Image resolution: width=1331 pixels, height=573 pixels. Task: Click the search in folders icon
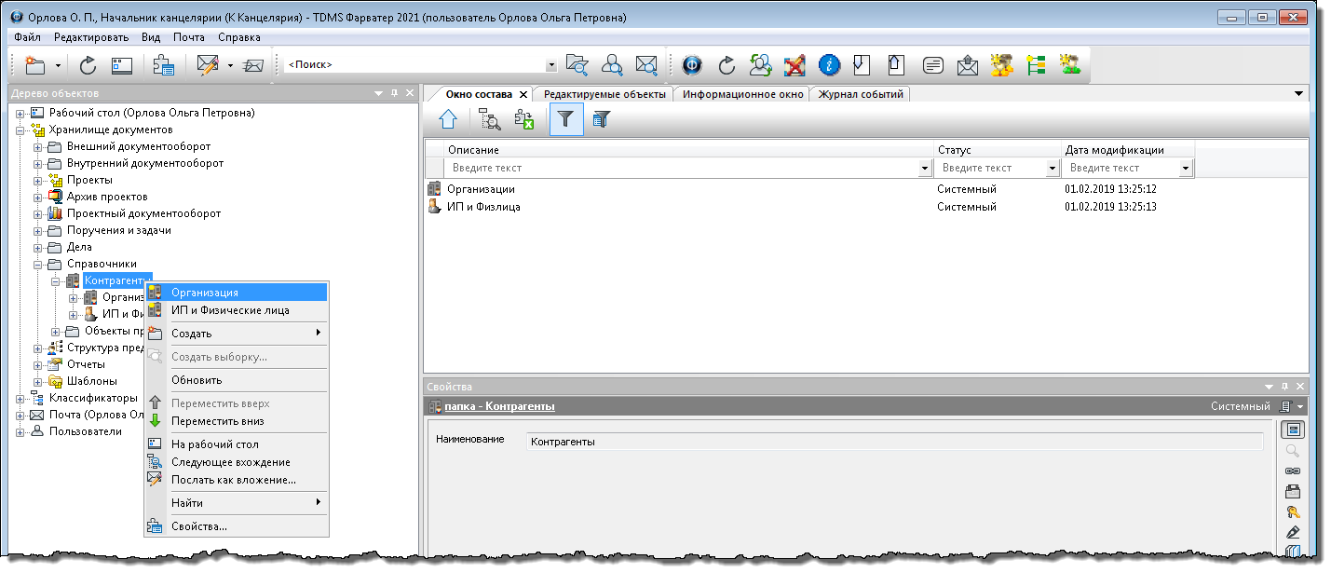577,65
